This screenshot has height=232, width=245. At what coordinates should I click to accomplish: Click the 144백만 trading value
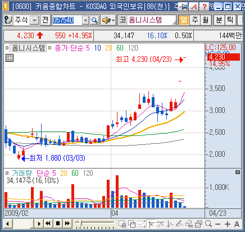(230, 35)
